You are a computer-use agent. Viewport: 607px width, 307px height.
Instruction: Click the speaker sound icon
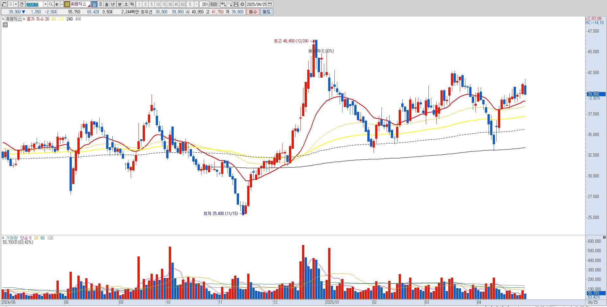point(57,4)
